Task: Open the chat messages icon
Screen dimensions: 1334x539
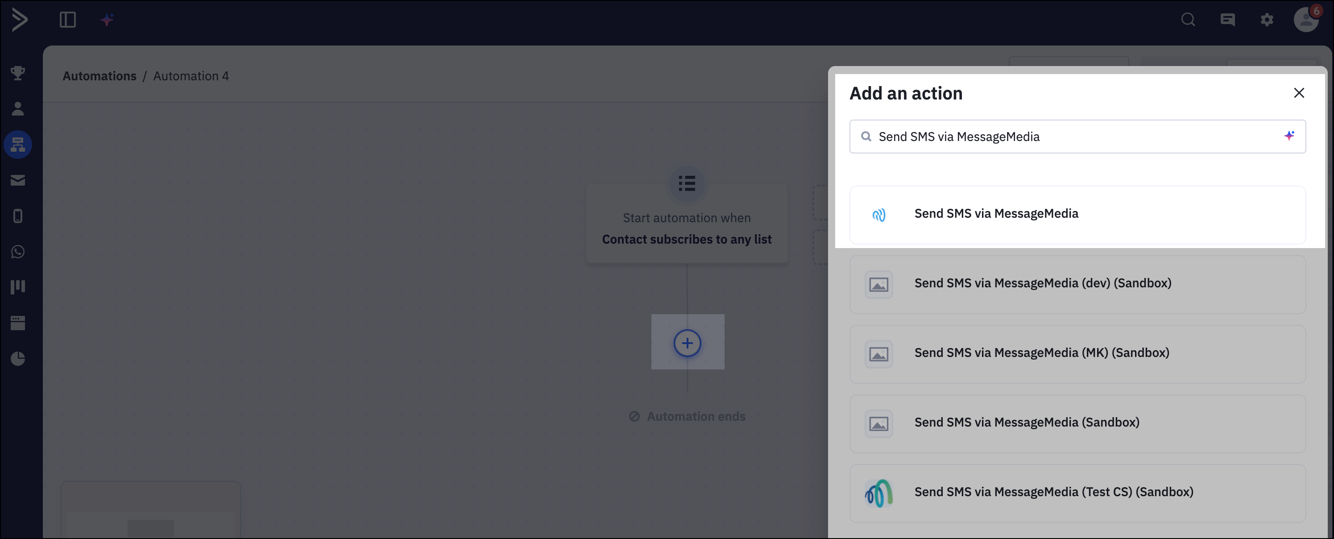Action: 1227,20
